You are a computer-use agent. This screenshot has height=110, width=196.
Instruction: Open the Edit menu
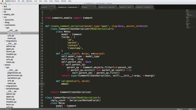point(23,1)
